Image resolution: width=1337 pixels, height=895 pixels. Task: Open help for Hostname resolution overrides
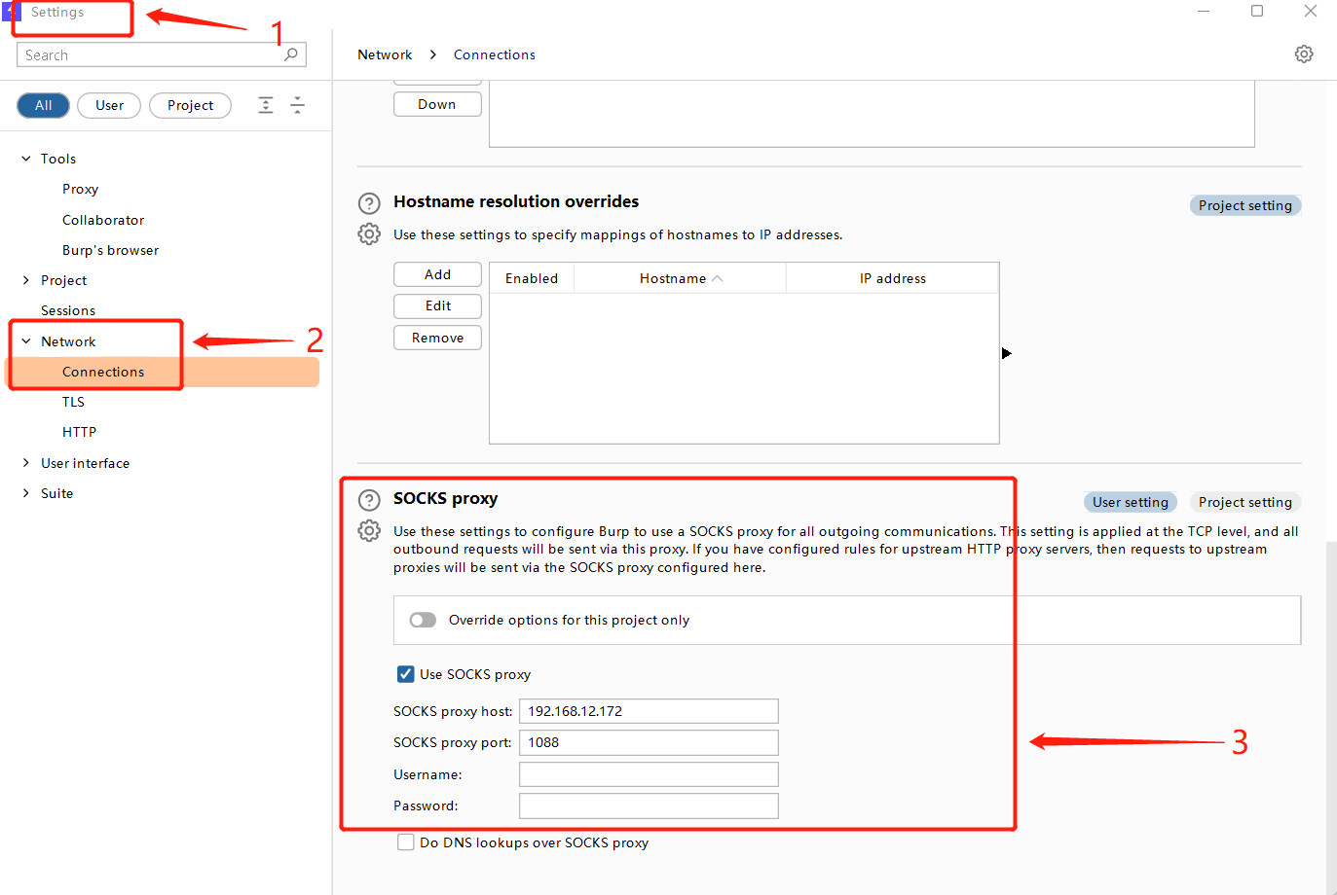pos(369,203)
